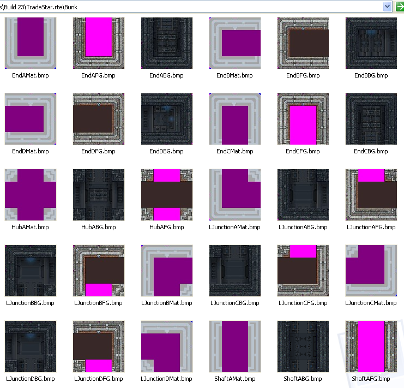Select the LJunctionAFG.bmp thumbnail
404x388 pixels.
click(371, 195)
